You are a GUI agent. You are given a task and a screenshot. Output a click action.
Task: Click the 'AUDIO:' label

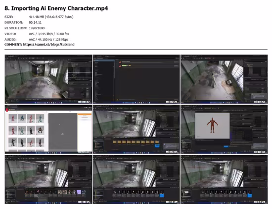pos(10,40)
